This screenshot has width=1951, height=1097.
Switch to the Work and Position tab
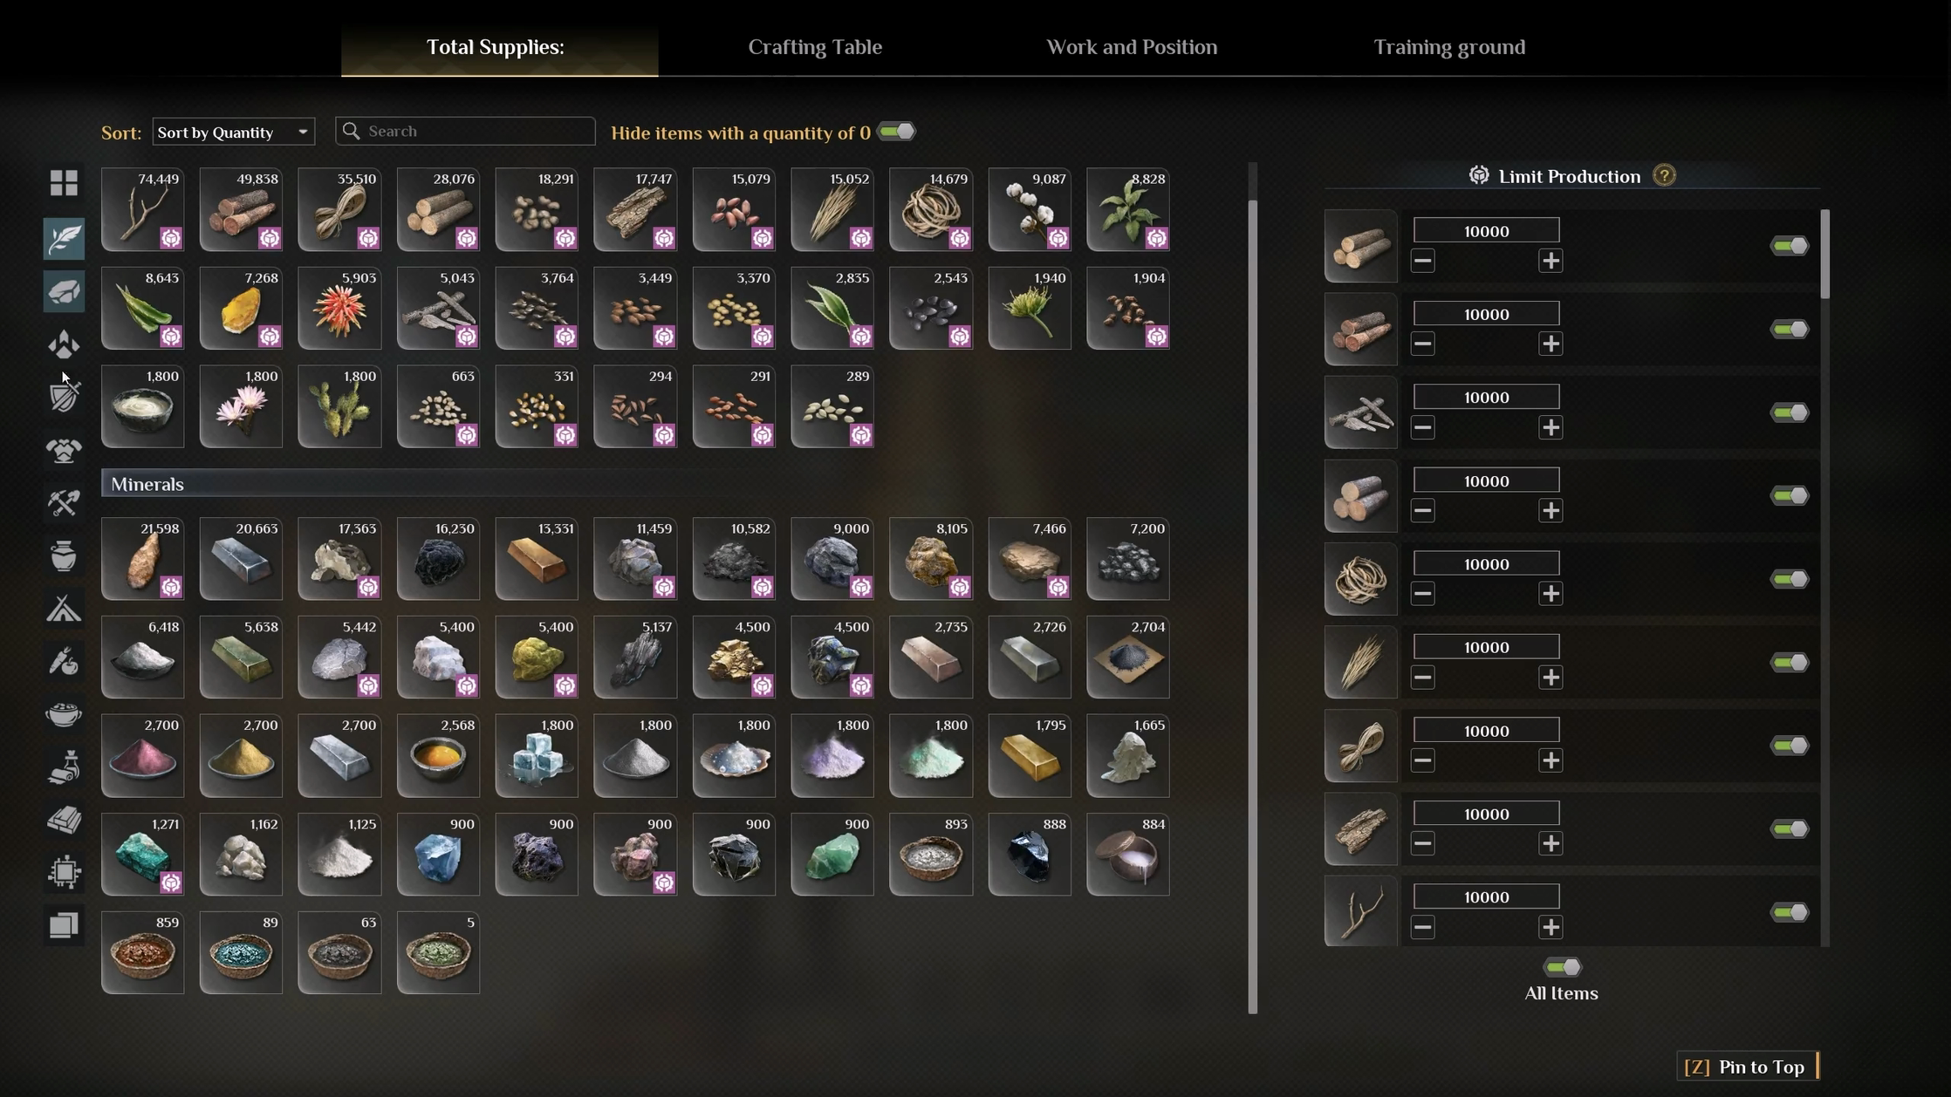tap(1132, 47)
